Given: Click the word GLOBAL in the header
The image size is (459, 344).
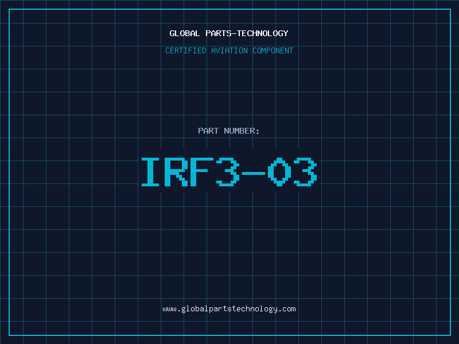Looking at the screenshot, I should (185, 33).
